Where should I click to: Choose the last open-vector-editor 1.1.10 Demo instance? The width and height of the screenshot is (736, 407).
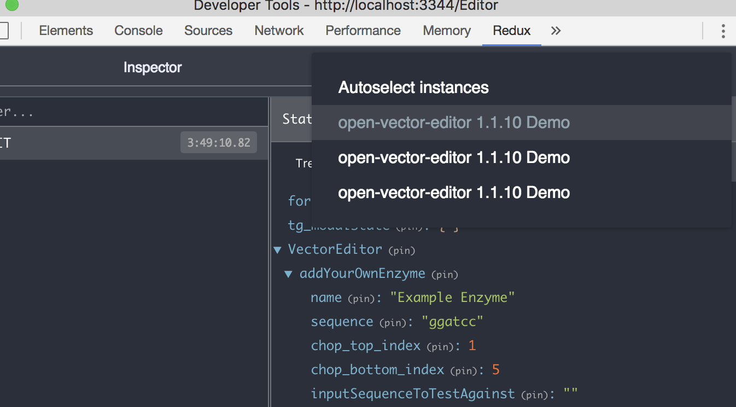coord(522,193)
